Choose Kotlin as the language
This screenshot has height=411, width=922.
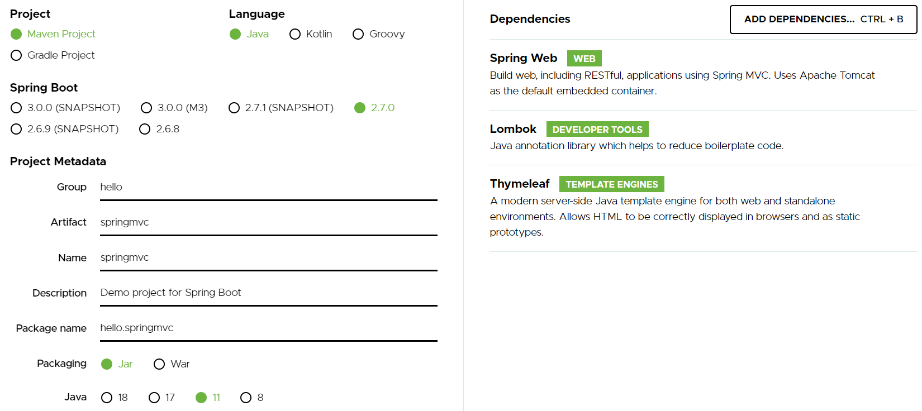[x=295, y=34]
